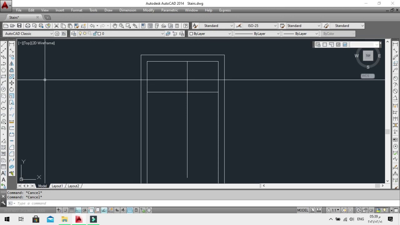Select the Ellipse tool
The width and height of the screenshot is (400, 225).
point(3,108)
